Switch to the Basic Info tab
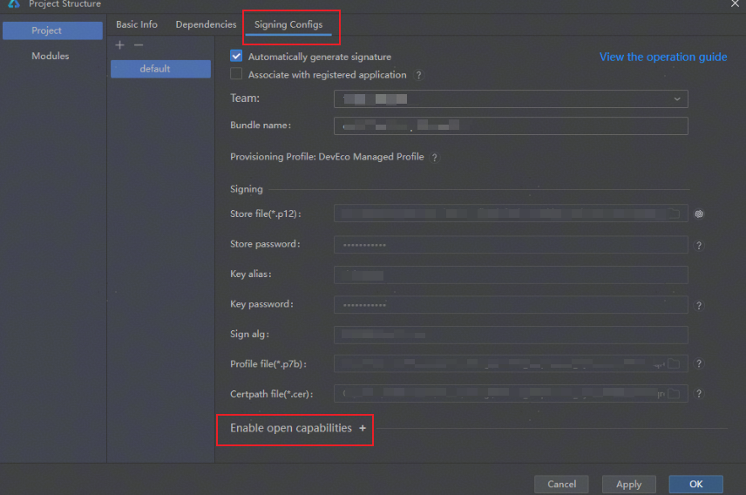This screenshot has width=746, height=495. tap(137, 24)
